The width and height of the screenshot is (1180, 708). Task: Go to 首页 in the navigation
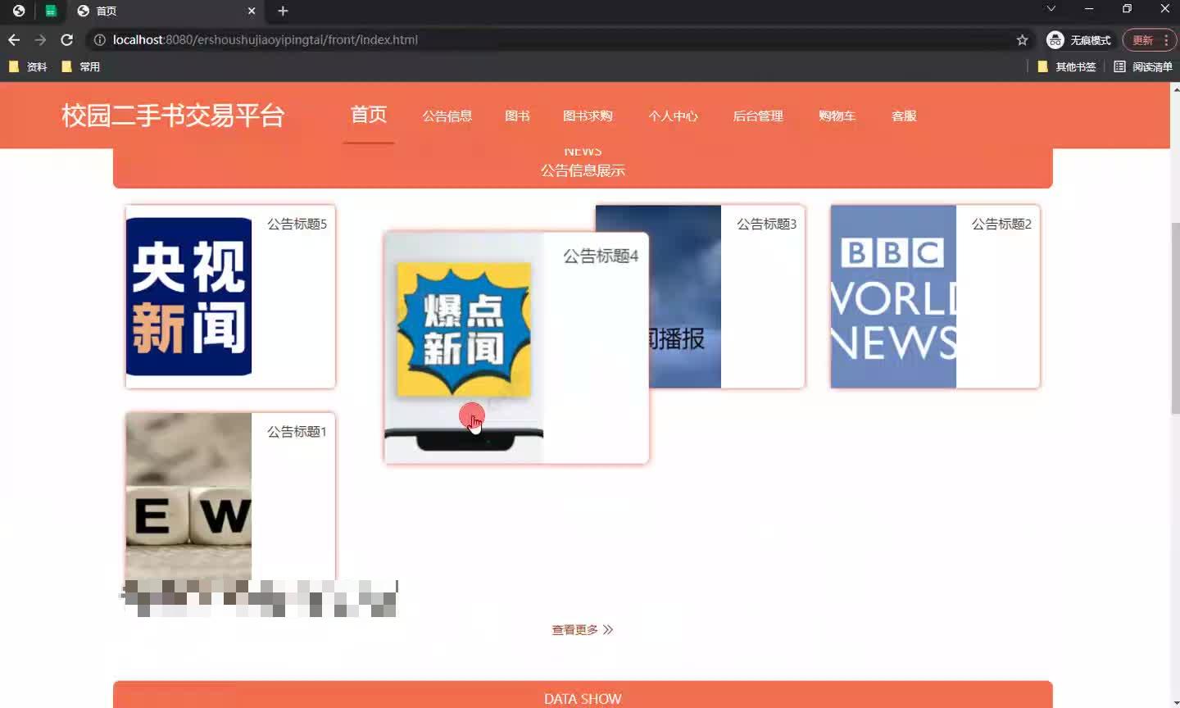coord(369,115)
